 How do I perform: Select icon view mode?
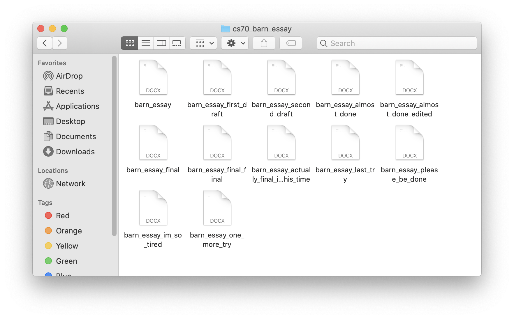[x=129, y=43]
